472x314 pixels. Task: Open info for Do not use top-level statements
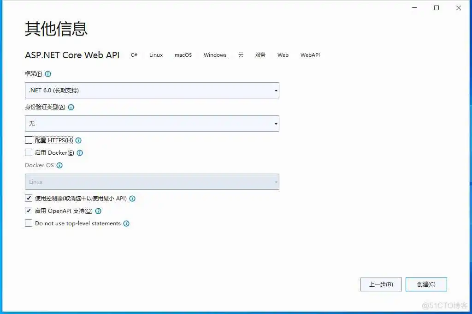point(126,223)
